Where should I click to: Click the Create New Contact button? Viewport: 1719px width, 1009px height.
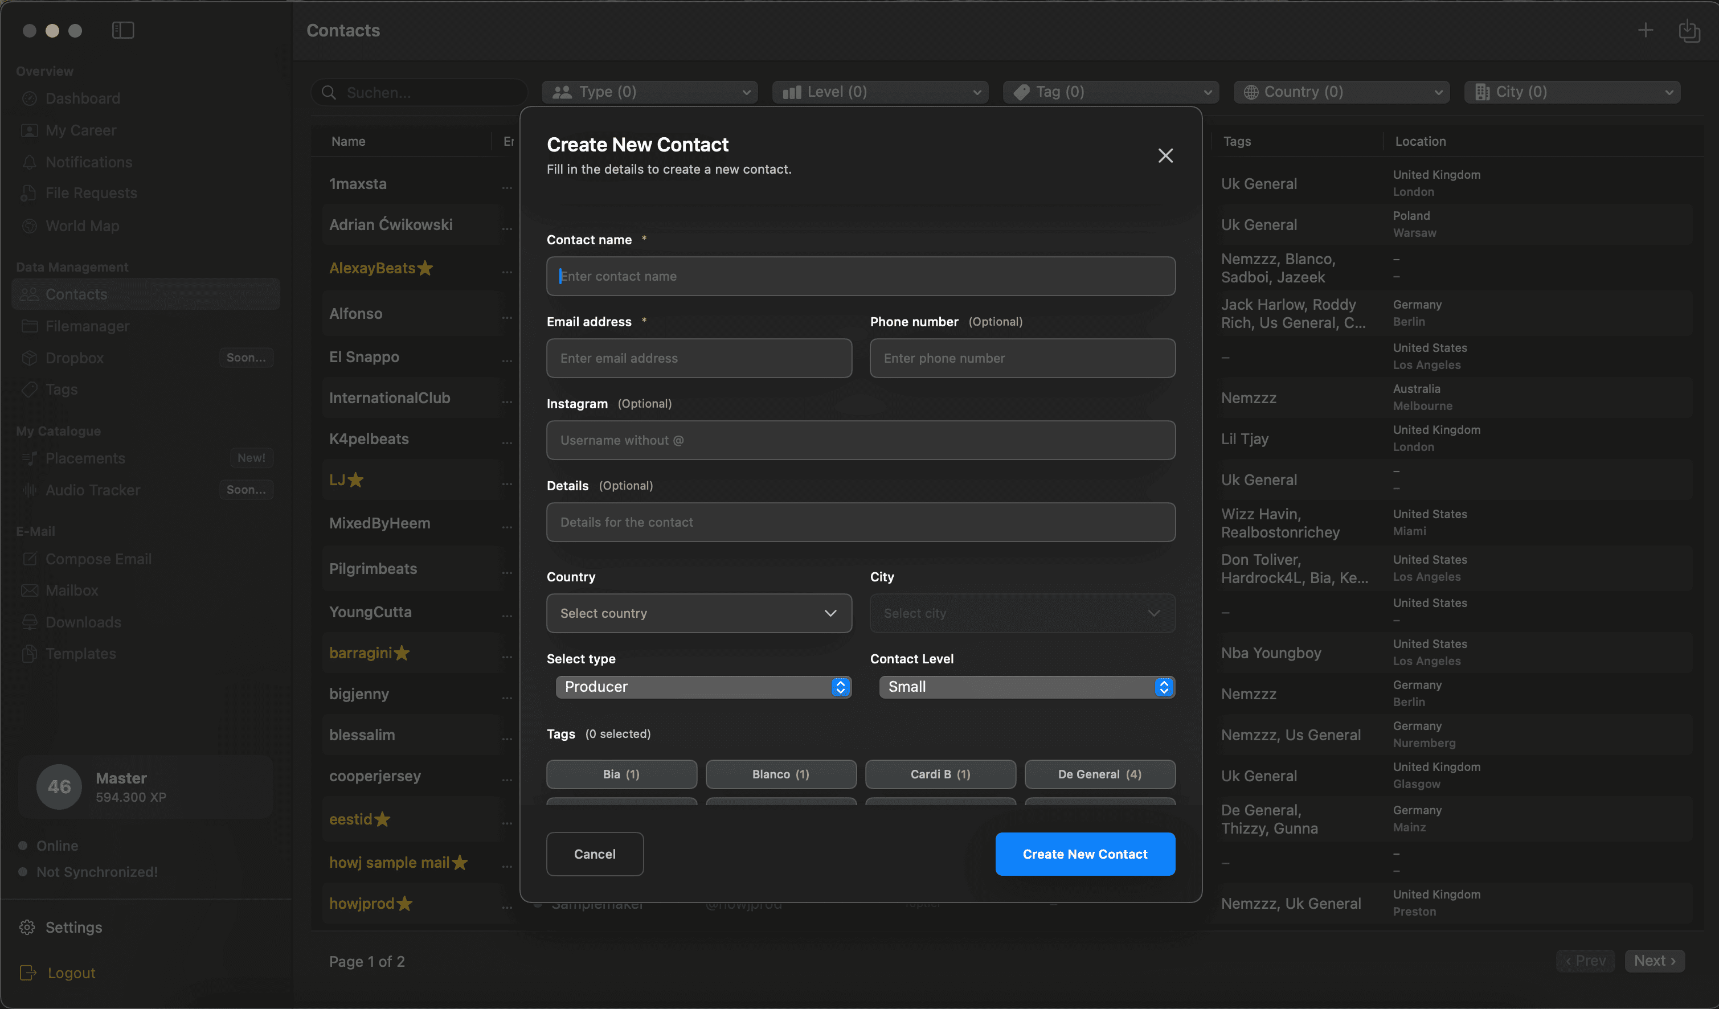coord(1084,854)
